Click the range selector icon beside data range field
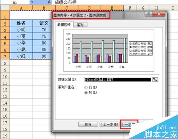 tap(155, 79)
